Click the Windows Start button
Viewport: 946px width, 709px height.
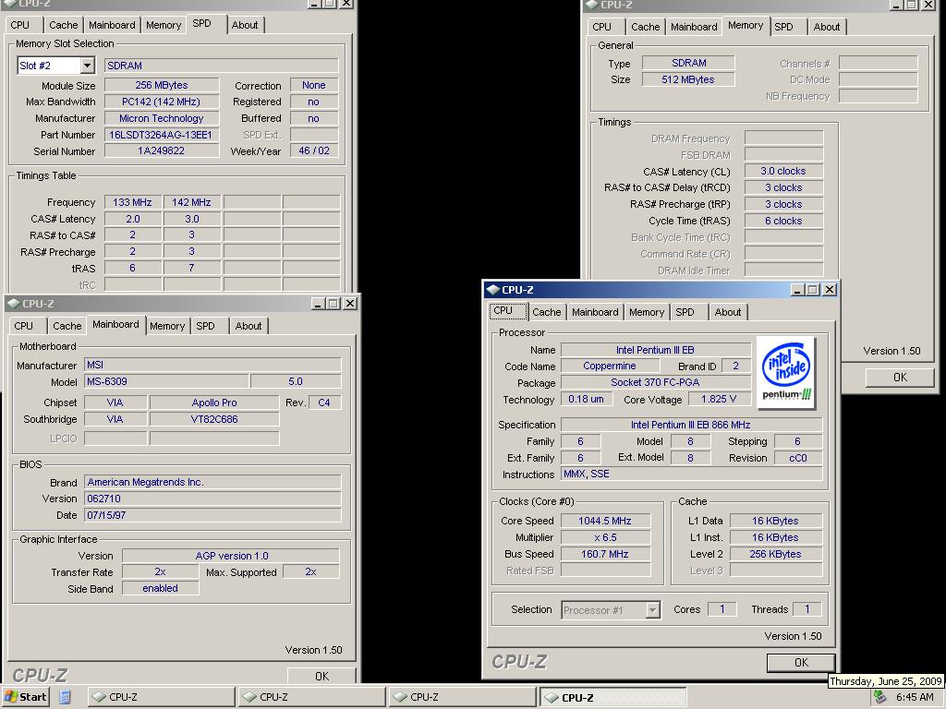coord(25,697)
